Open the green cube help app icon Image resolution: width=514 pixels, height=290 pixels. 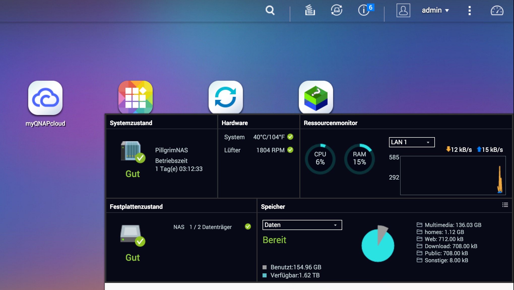(x=316, y=97)
